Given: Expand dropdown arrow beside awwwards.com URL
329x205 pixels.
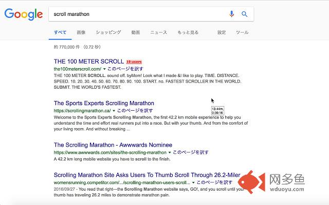Looking at the screenshot, I should 170,153.
